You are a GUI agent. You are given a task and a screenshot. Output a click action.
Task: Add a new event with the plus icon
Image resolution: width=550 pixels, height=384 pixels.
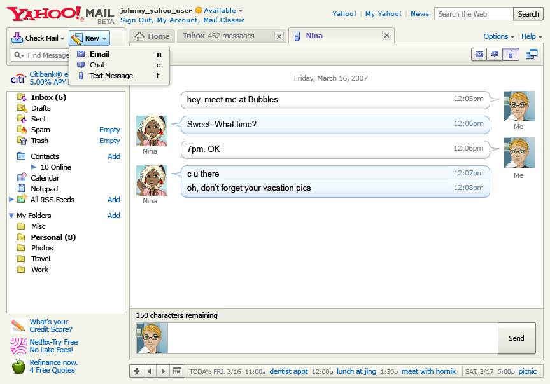point(136,371)
